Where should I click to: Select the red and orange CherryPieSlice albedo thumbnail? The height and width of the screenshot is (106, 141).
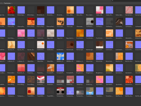[x=31, y=21]
